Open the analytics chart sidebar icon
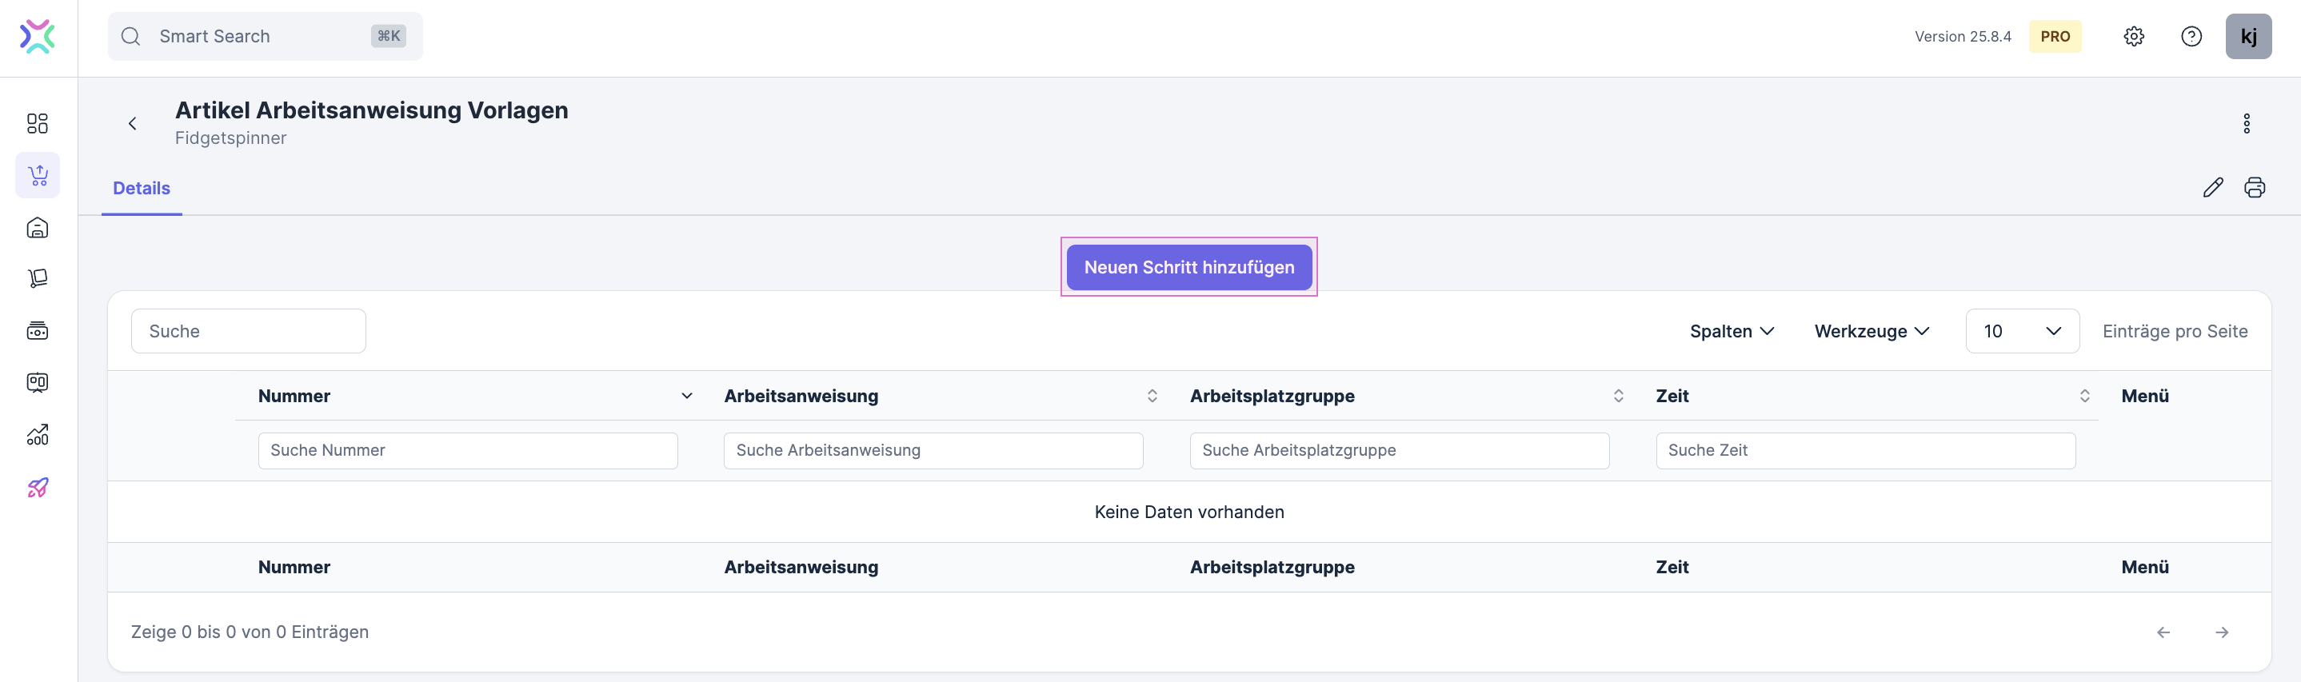Screen dimensions: 2301x682 click(38, 435)
